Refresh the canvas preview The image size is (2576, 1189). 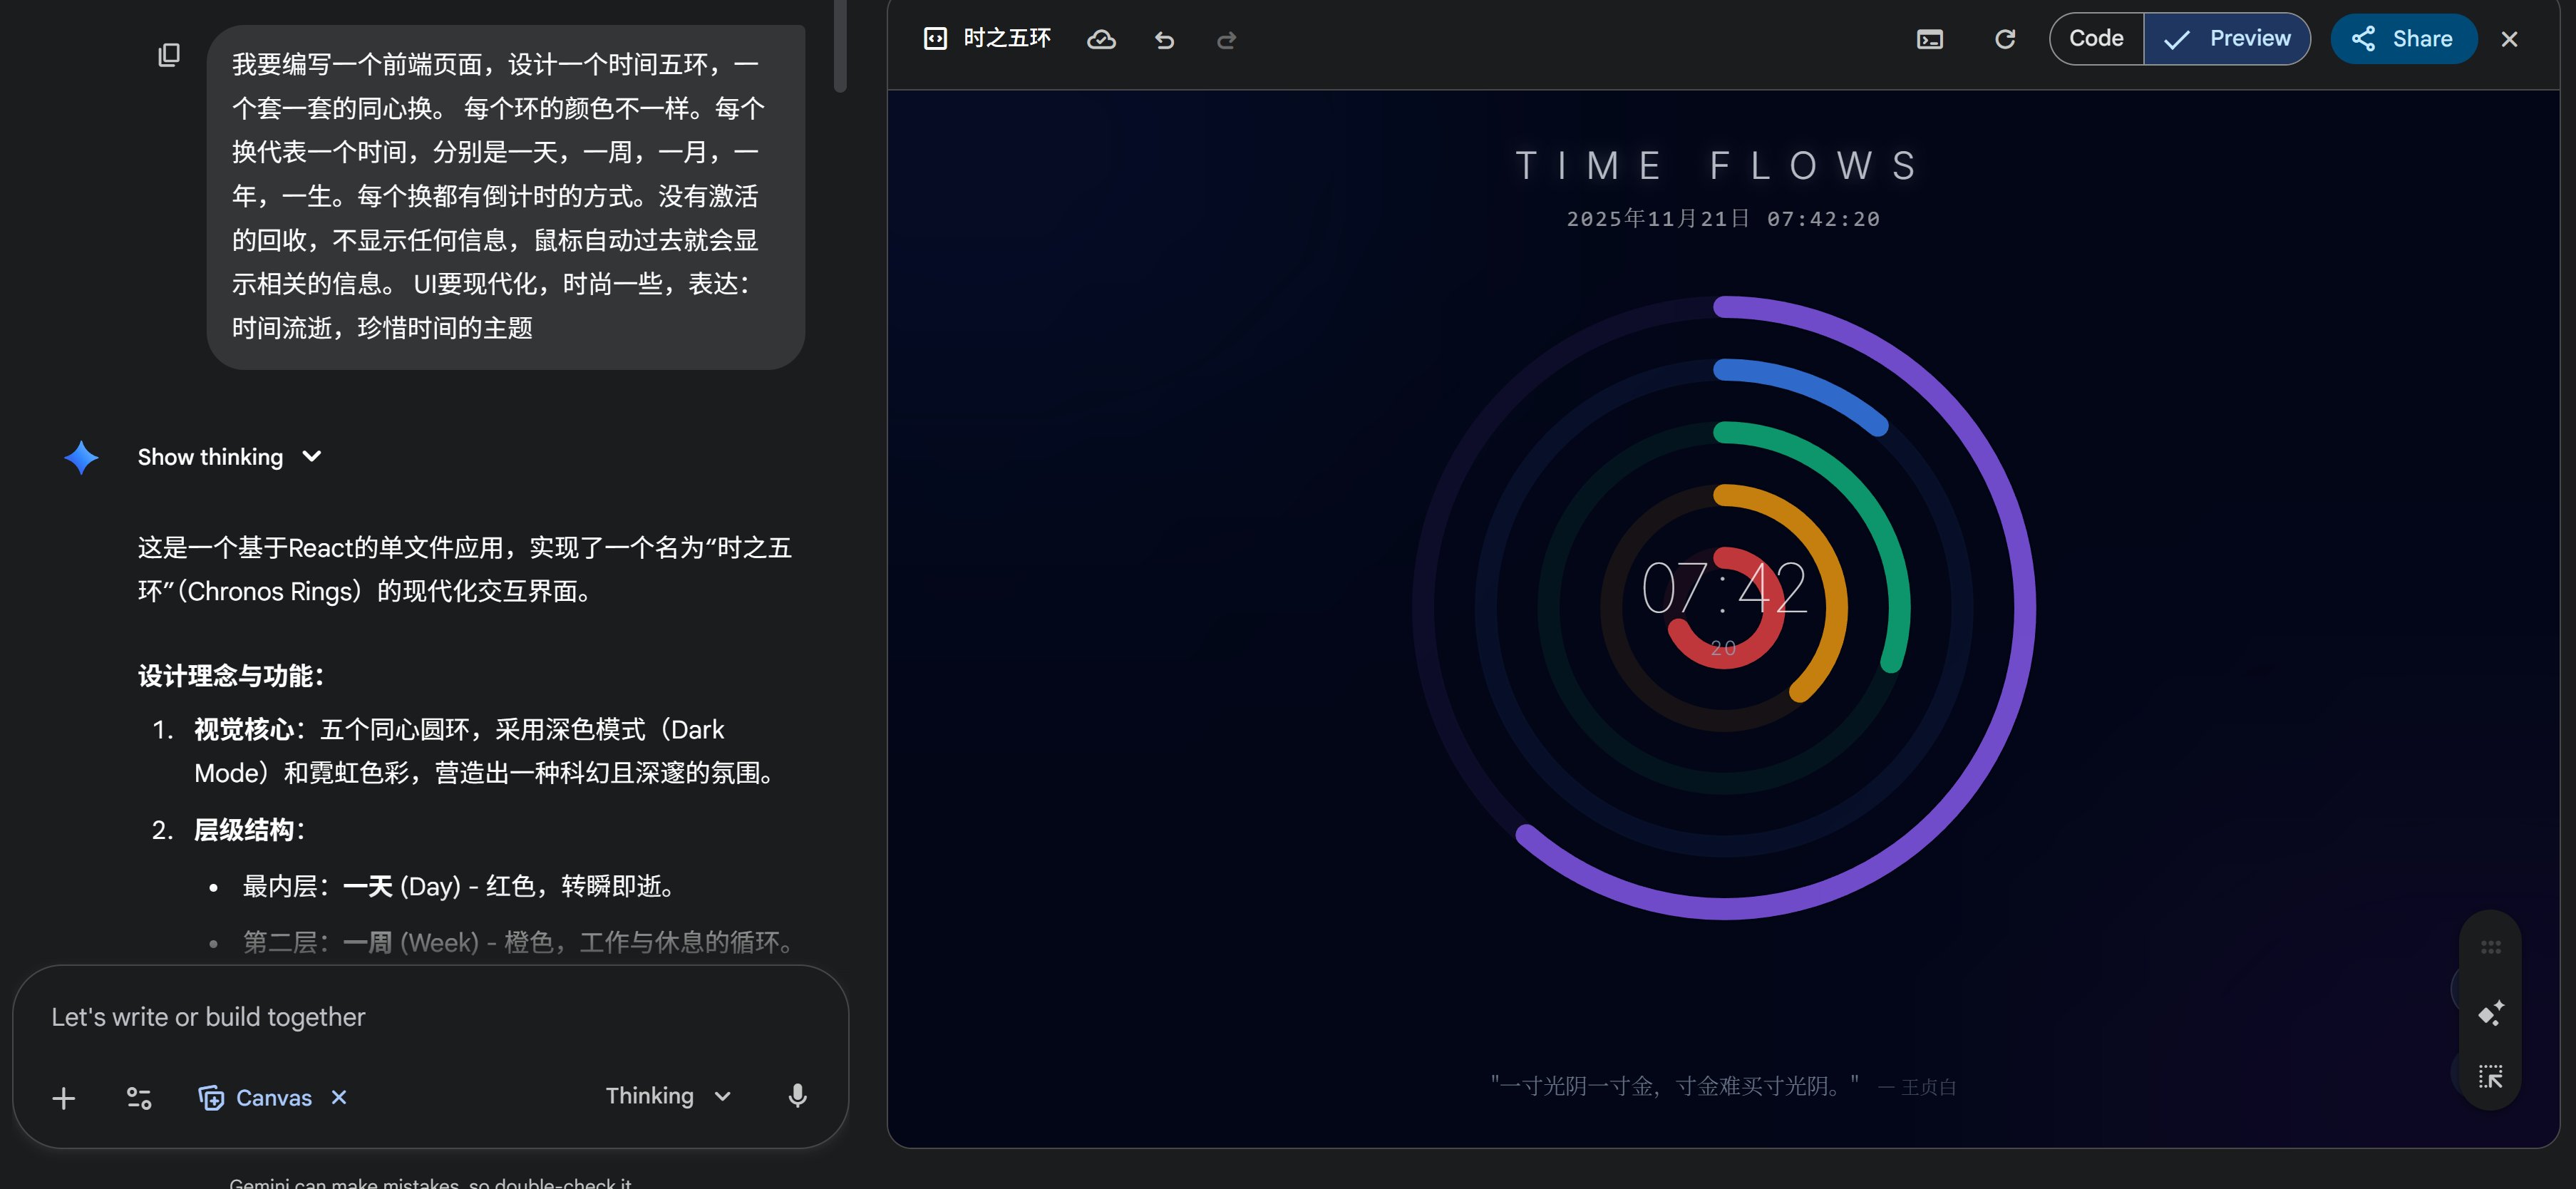(x=2004, y=39)
